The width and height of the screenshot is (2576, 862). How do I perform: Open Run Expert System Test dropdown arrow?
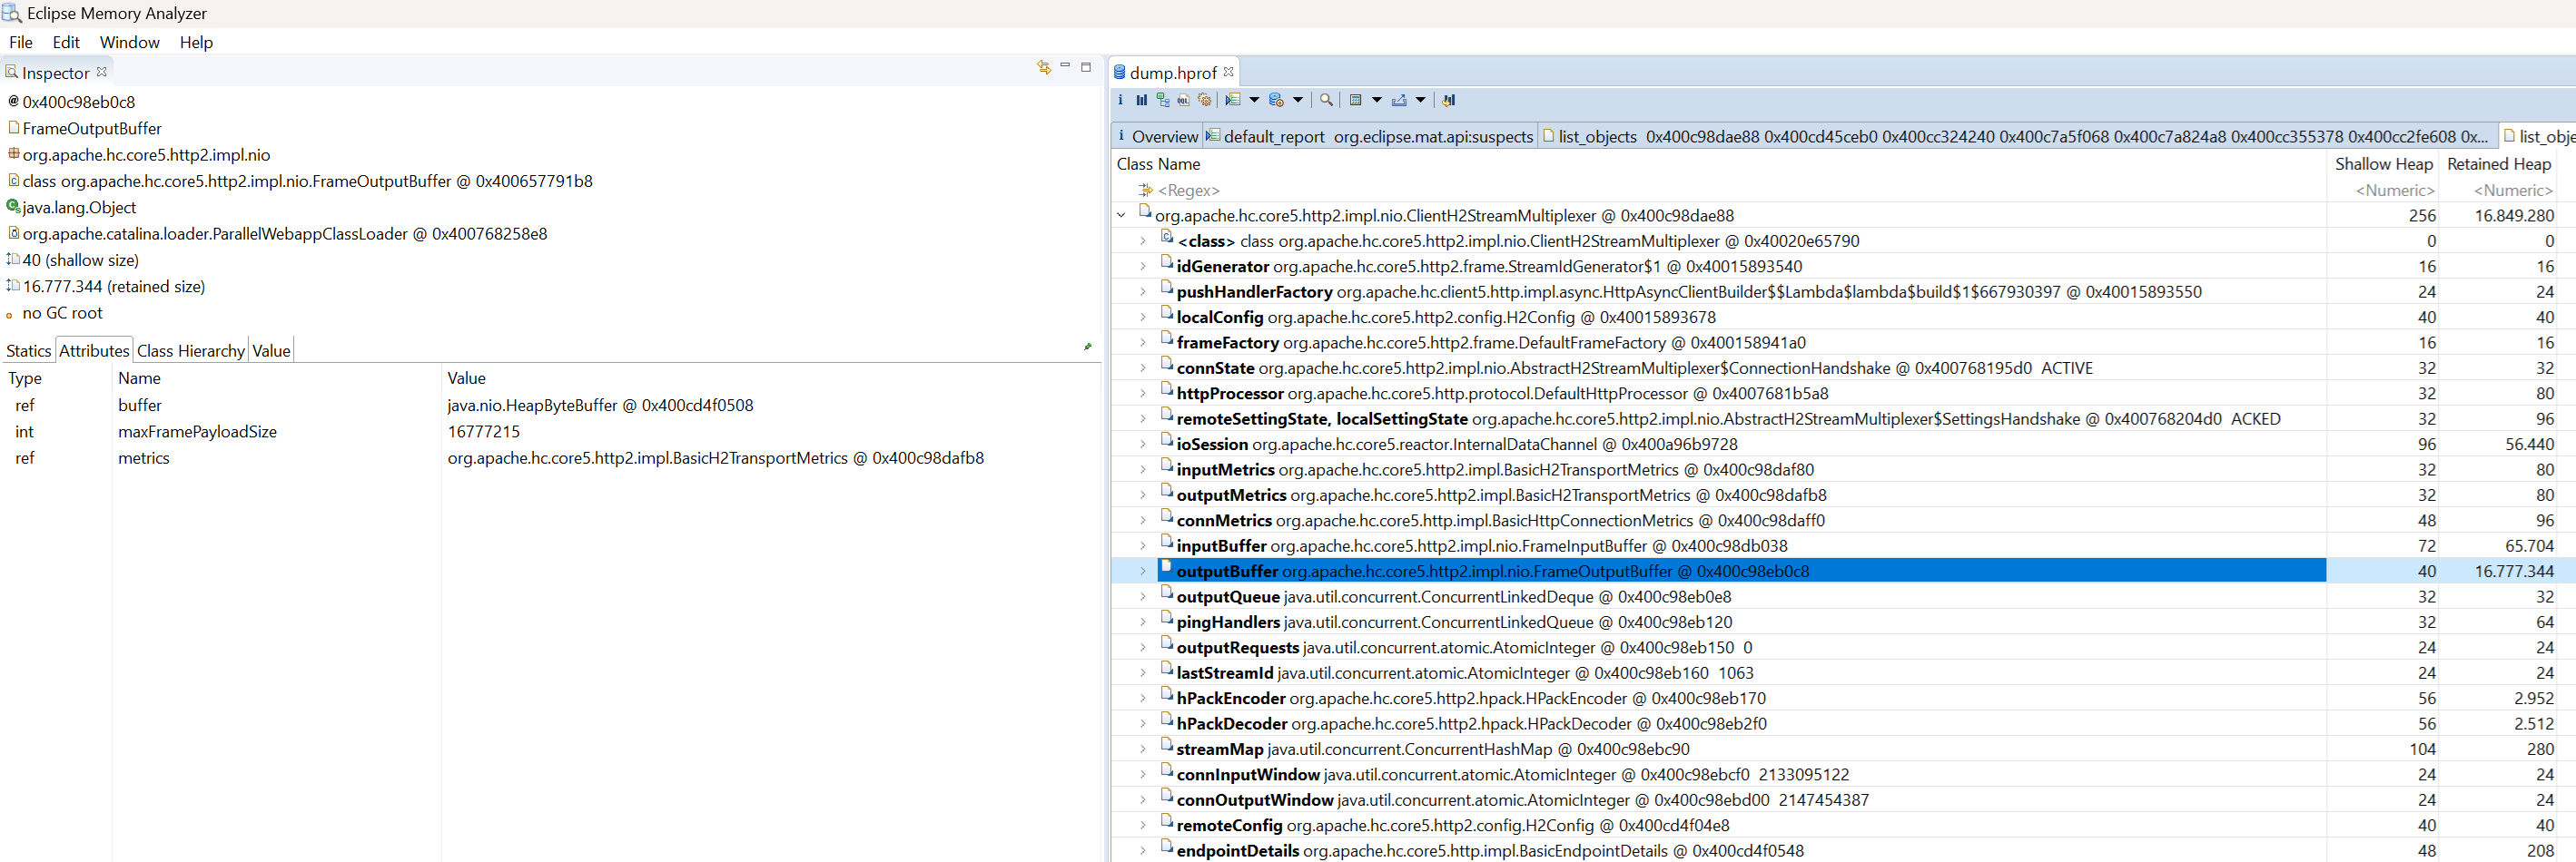(x=1254, y=100)
